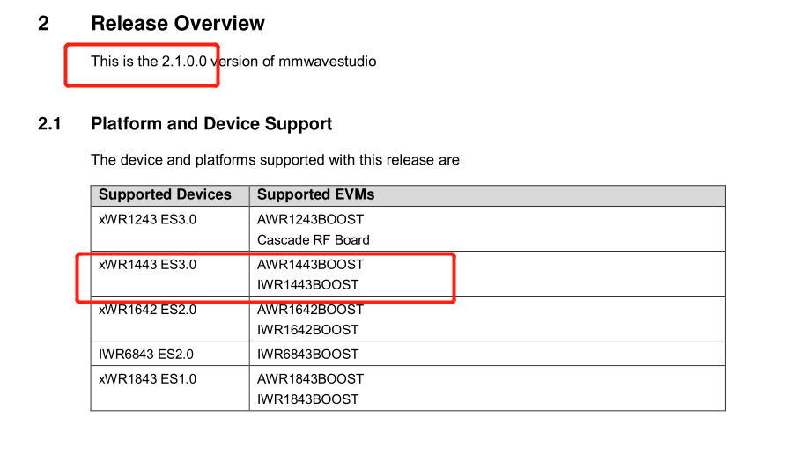The image size is (805, 454).
Task: Click the IWR6843BOOST entry
Action: pyautogui.click(x=308, y=354)
